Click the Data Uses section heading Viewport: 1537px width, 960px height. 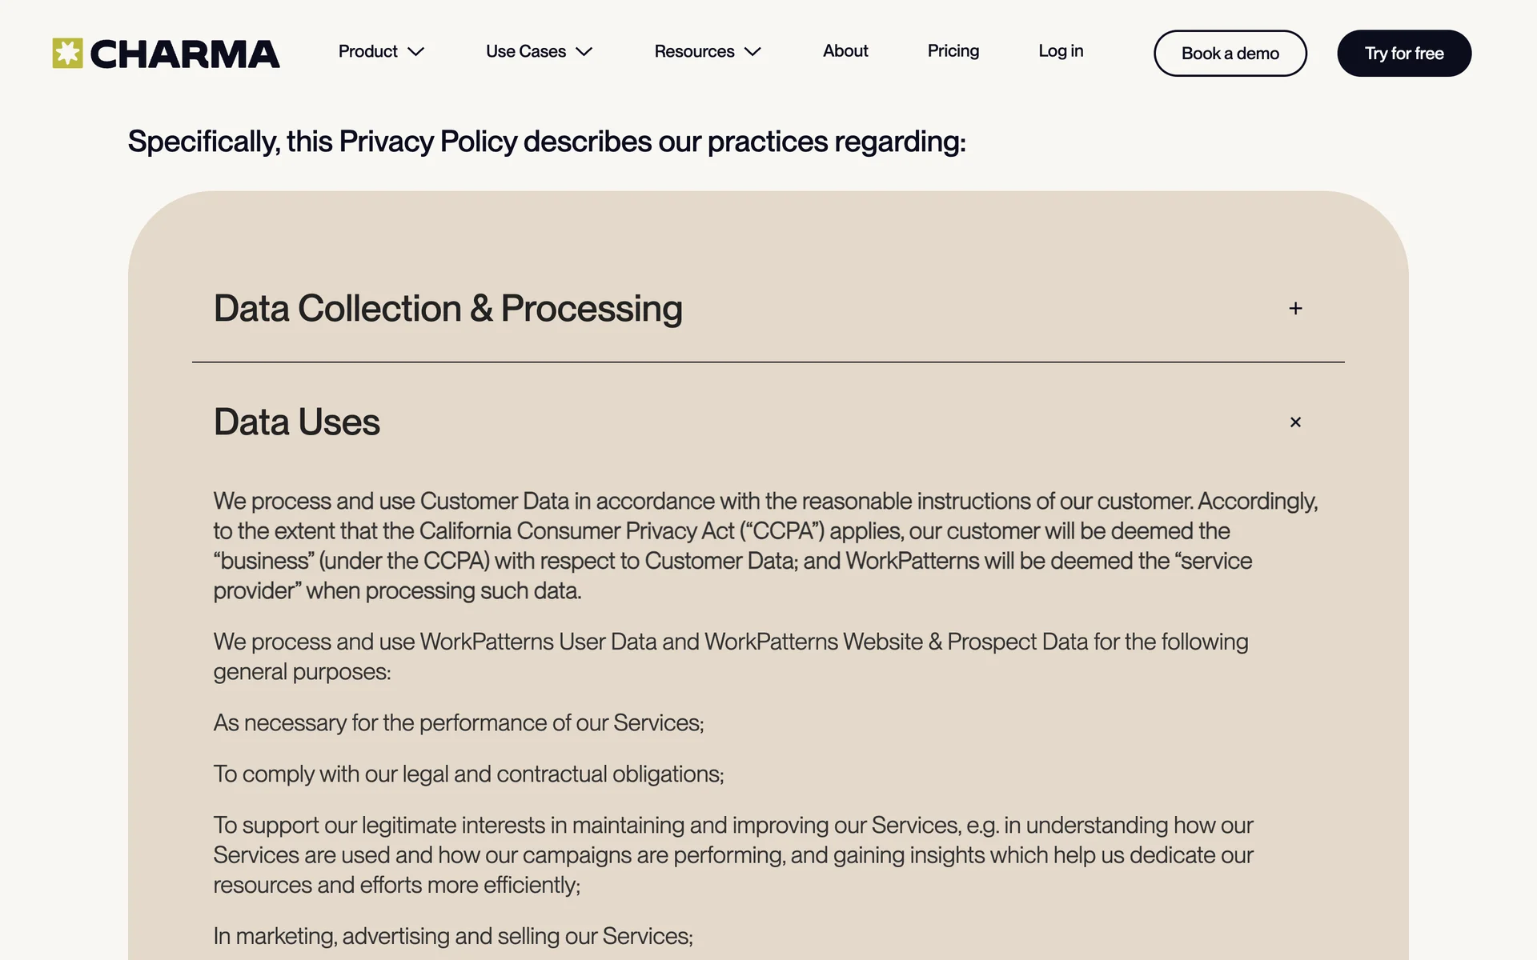(296, 422)
